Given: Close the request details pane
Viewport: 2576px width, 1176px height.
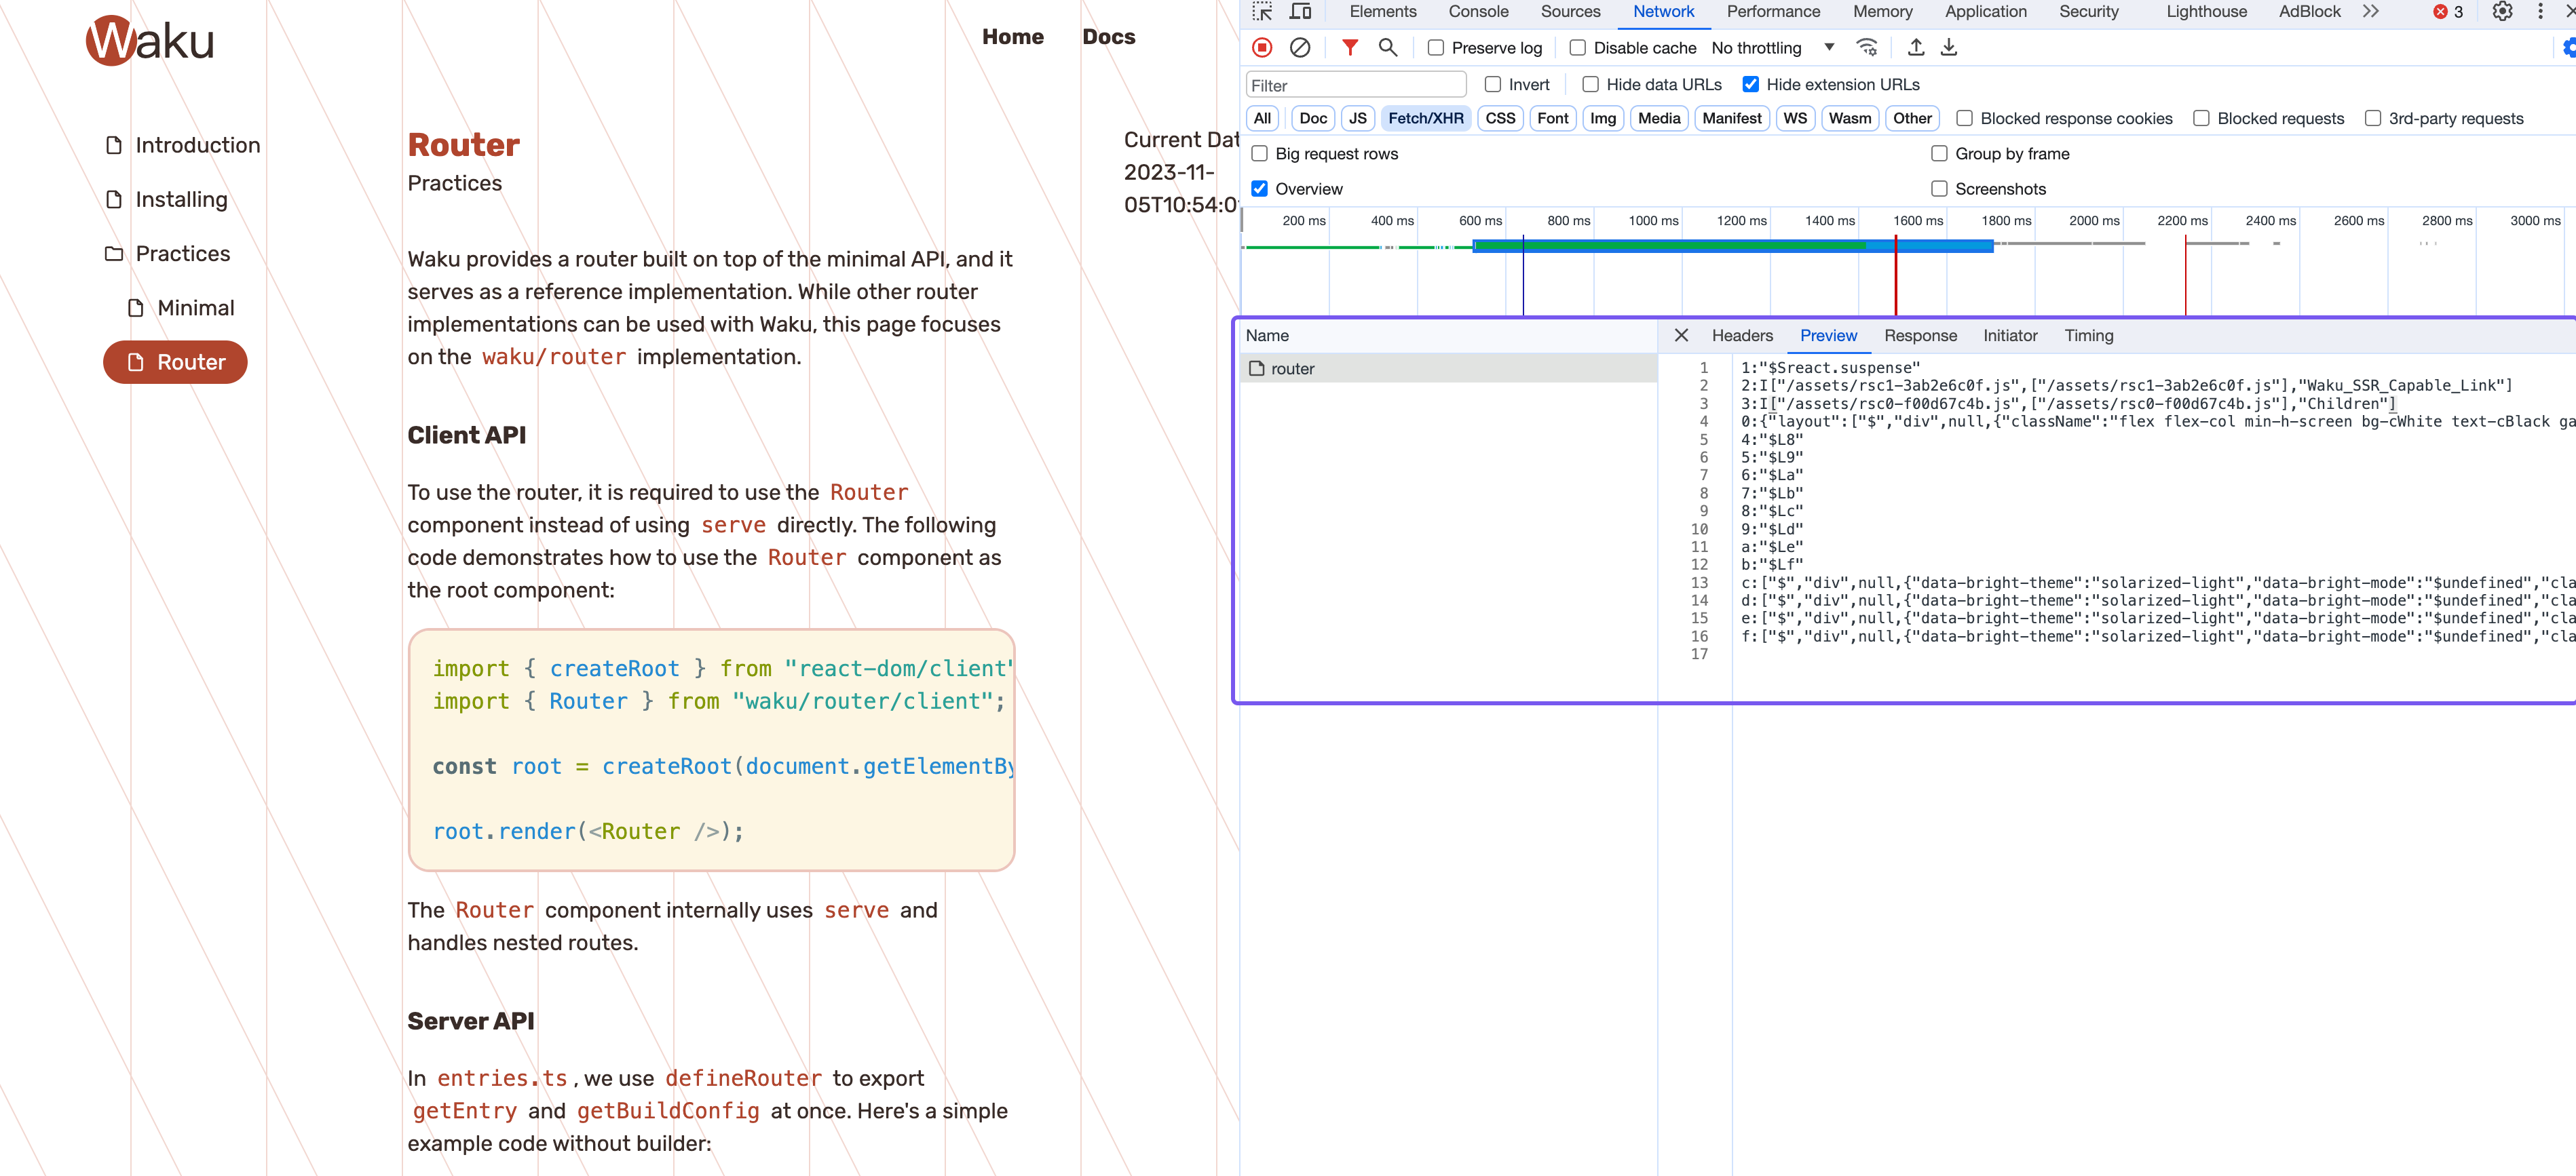Looking at the screenshot, I should [1681, 336].
